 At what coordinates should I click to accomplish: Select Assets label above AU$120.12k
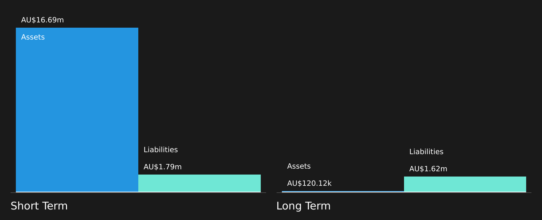tap(299, 166)
